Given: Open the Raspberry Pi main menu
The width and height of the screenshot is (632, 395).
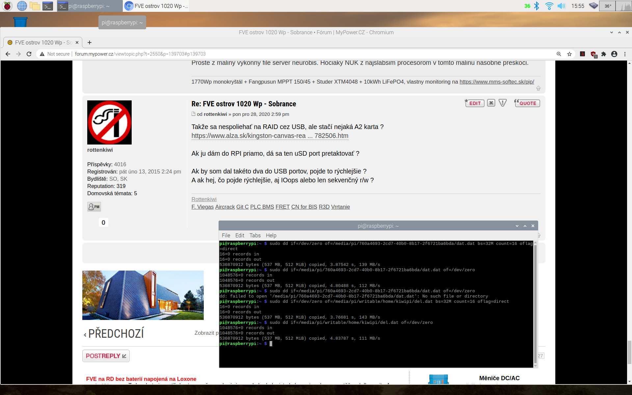Looking at the screenshot, I should 7,6.
